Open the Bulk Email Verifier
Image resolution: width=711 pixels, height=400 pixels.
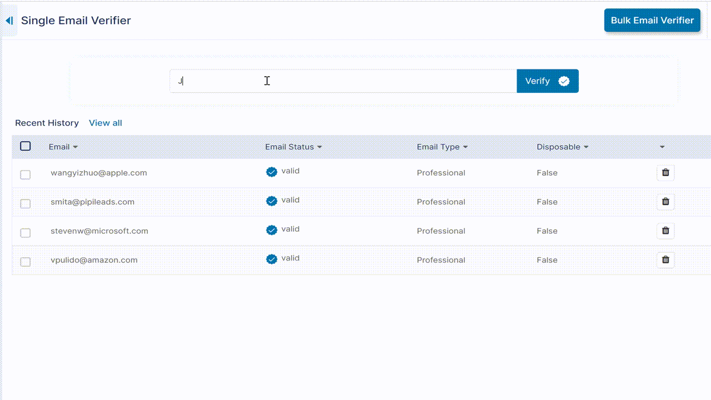coord(652,21)
